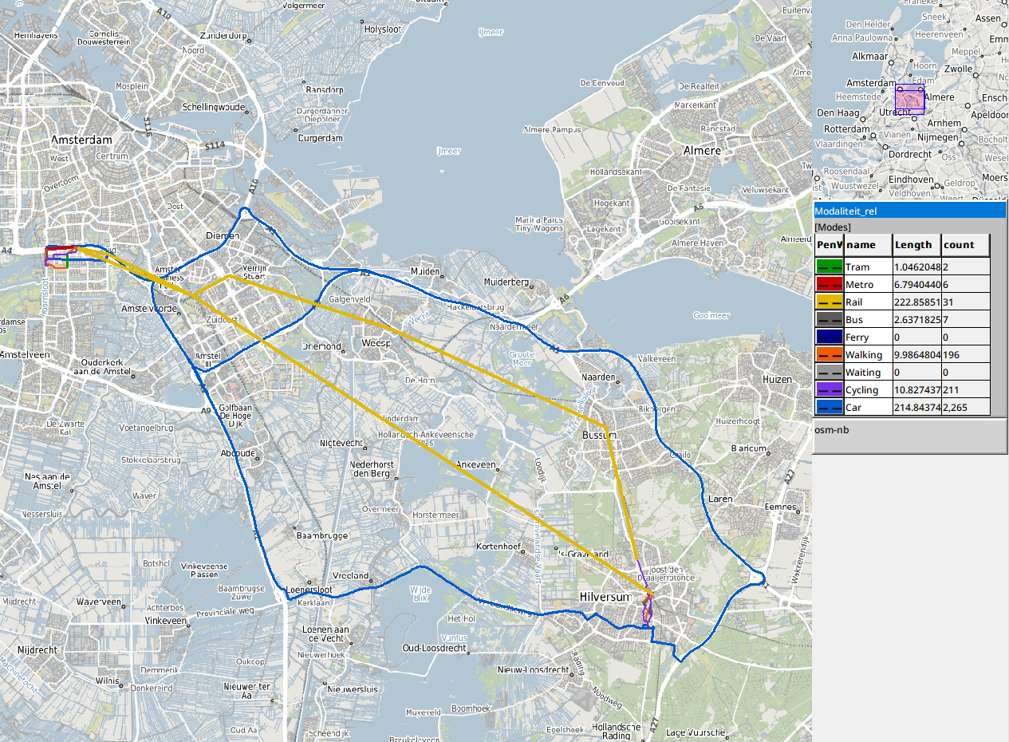The width and height of the screenshot is (1009, 742).
Task: Click the orange Walking color swatch
Action: [x=830, y=355]
